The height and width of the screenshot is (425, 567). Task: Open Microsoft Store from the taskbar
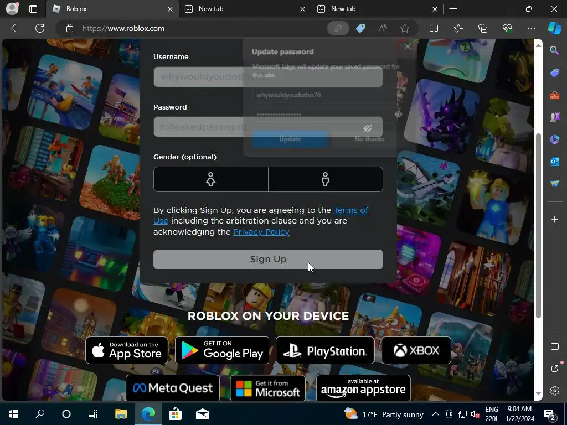click(175, 414)
